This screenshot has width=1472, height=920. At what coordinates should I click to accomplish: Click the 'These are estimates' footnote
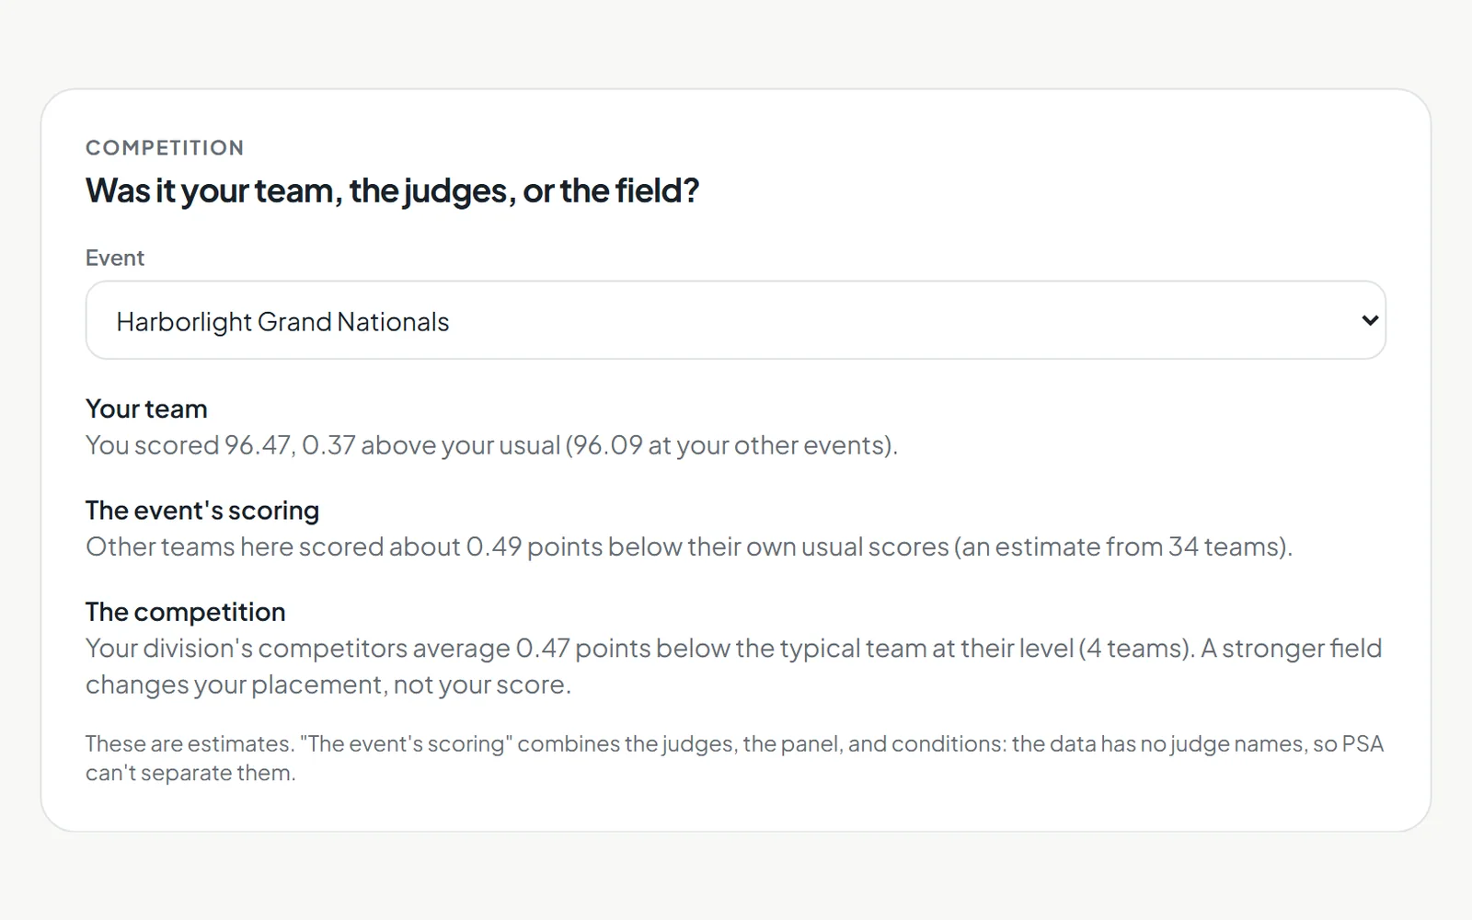pyautogui.click(x=734, y=758)
